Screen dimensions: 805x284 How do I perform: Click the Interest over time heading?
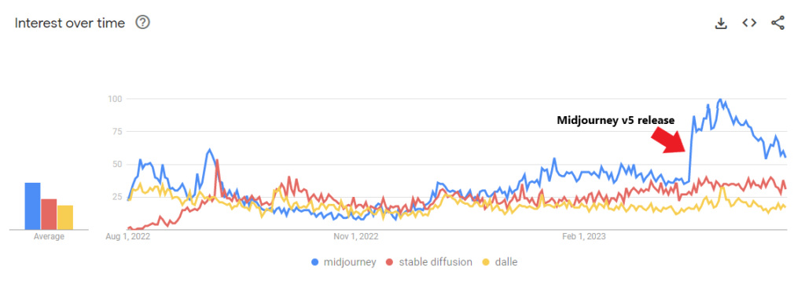[70, 23]
